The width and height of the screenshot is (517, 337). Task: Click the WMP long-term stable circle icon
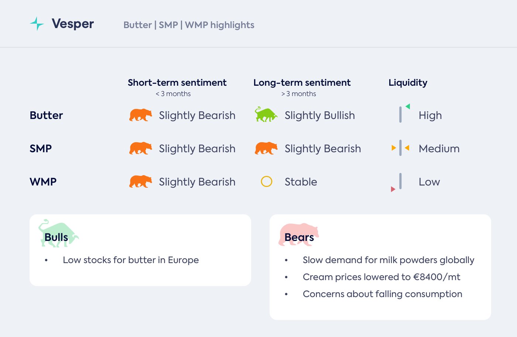pyautogui.click(x=266, y=181)
